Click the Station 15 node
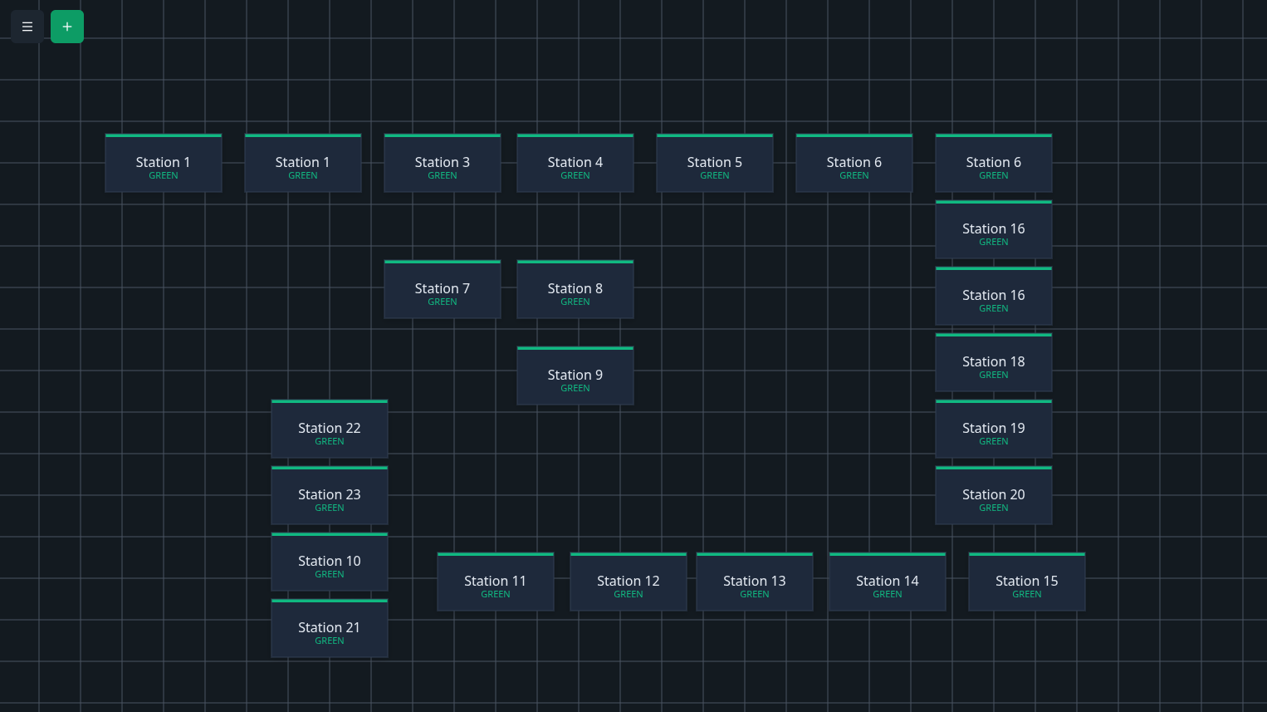The image size is (1267, 712). tap(1026, 582)
